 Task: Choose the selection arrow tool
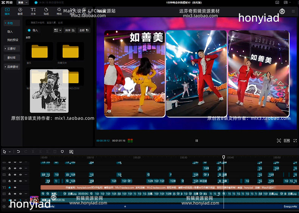(5, 152)
